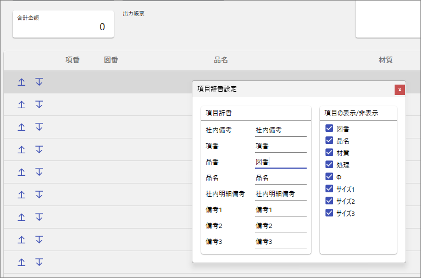Edit the 品名 dictionary input field
This screenshot has width=421, height=278.
click(280, 178)
